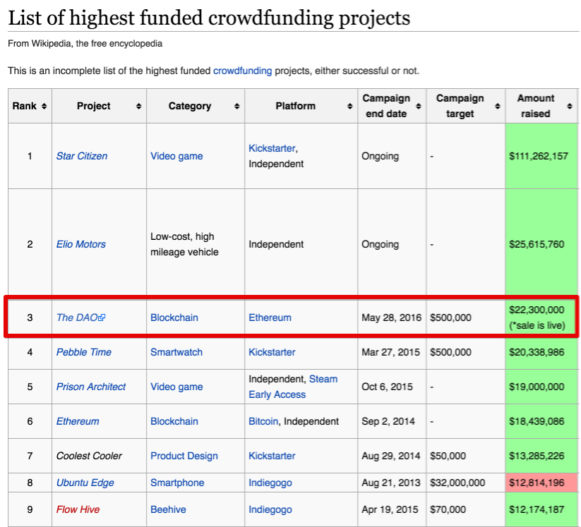
Task: Open the Ubuntu Edge project link
Action: click(85, 483)
